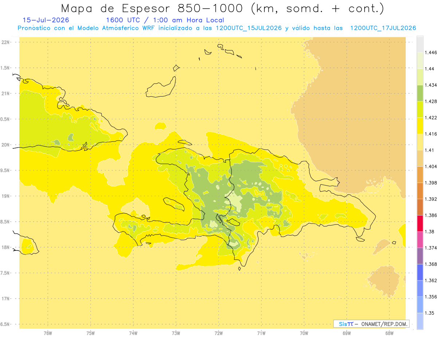Click the longitude label "69W"
437x338 pixels.
pyautogui.click(x=347, y=333)
